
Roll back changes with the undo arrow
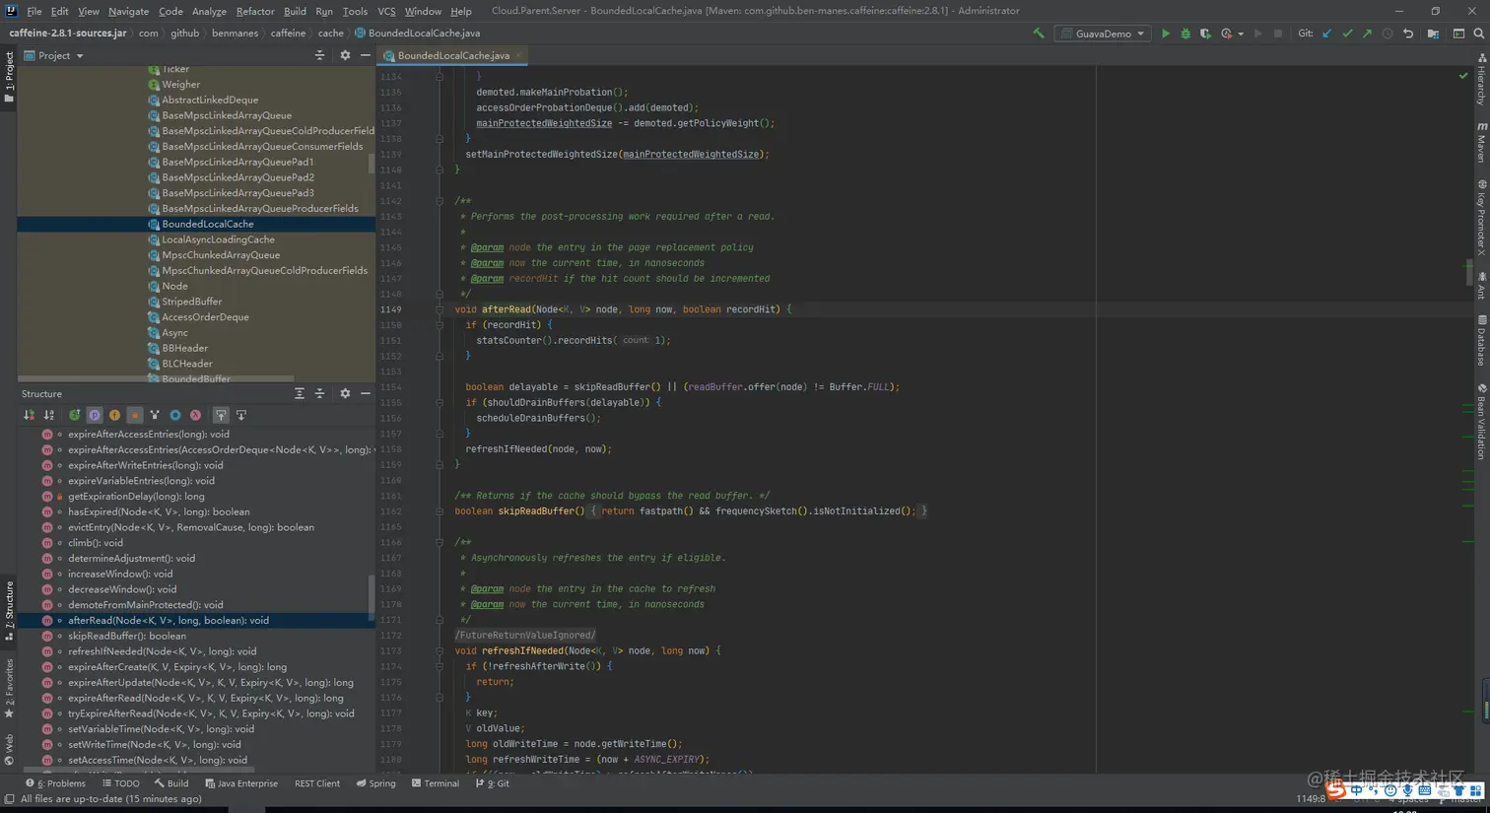click(x=1408, y=34)
